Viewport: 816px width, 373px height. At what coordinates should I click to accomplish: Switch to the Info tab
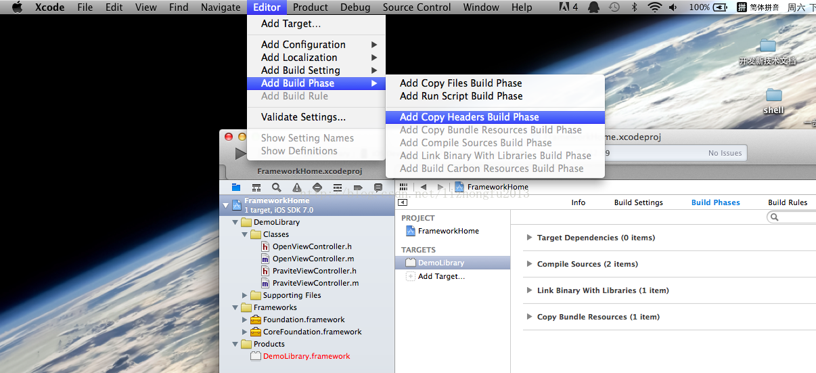(x=579, y=202)
